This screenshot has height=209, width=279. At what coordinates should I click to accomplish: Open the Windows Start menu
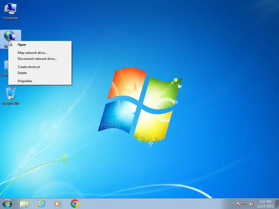coord(7,204)
